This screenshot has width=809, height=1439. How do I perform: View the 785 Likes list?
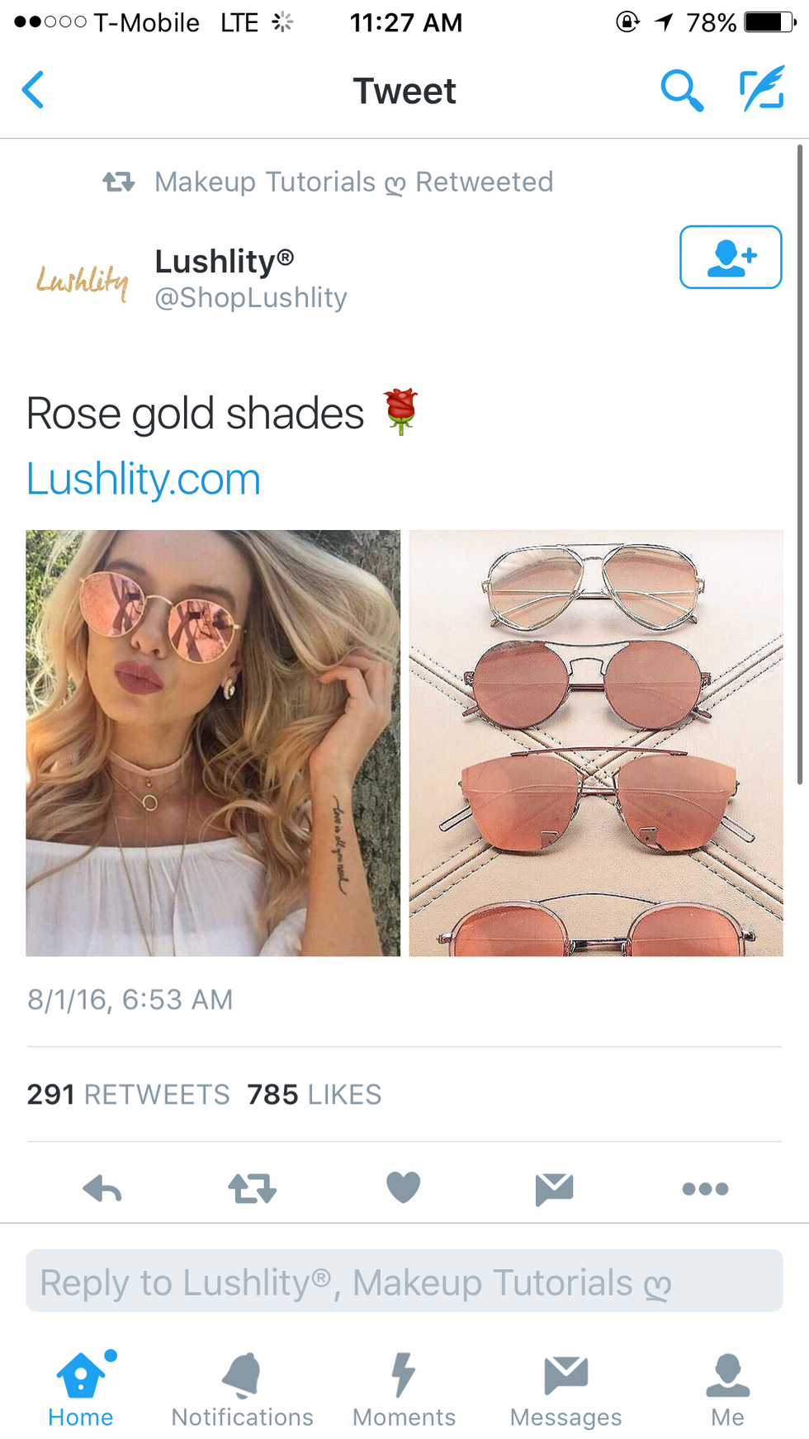(x=314, y=1095)
